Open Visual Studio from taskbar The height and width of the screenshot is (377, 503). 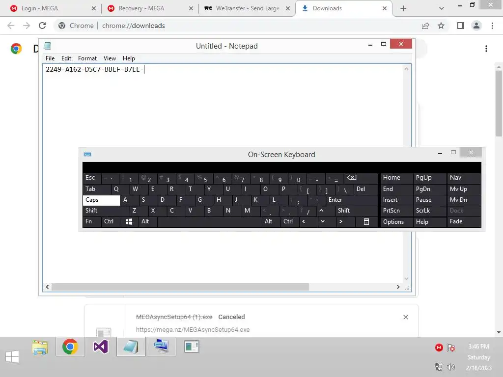(x=100, y=347)
